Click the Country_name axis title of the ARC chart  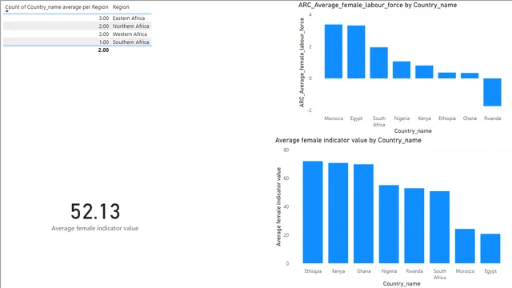pyautogui.click(x=413, y=131)
